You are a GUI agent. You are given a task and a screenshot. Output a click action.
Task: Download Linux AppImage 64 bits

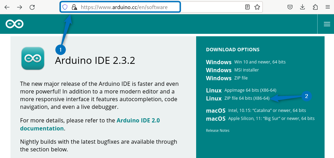(241, 90)
